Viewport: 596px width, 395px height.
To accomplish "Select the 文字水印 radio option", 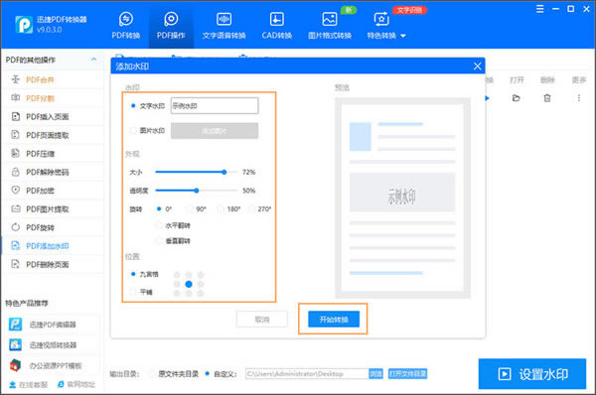I will 133,106.
